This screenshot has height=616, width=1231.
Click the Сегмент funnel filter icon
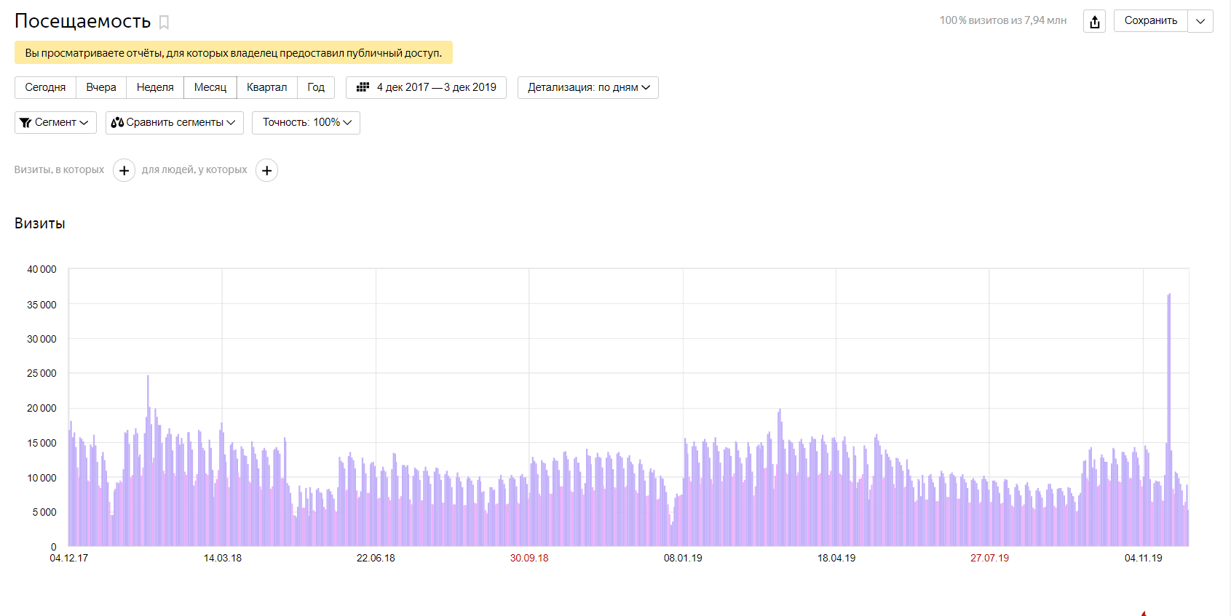coord(25,123)
